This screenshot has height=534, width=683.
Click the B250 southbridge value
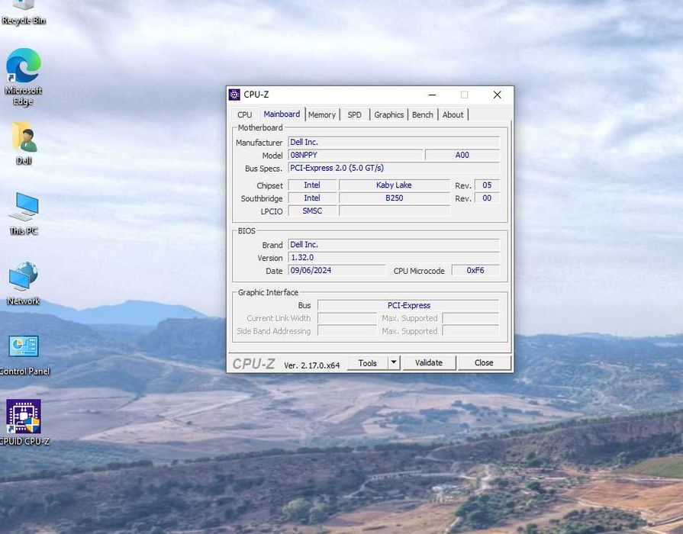click(395, 198)
